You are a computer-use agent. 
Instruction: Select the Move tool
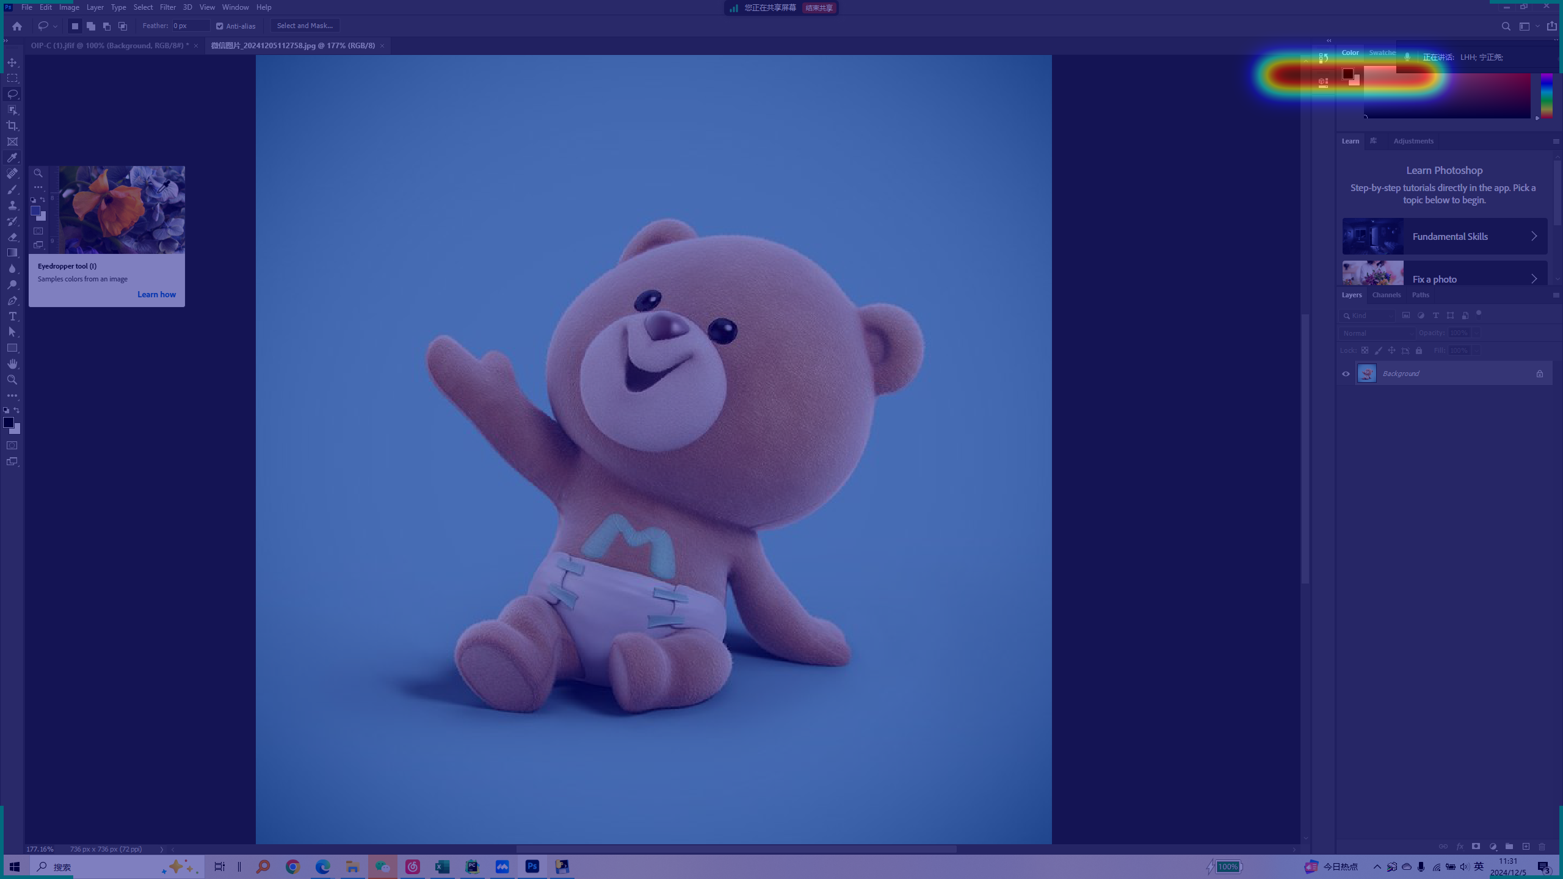[12, 62]
